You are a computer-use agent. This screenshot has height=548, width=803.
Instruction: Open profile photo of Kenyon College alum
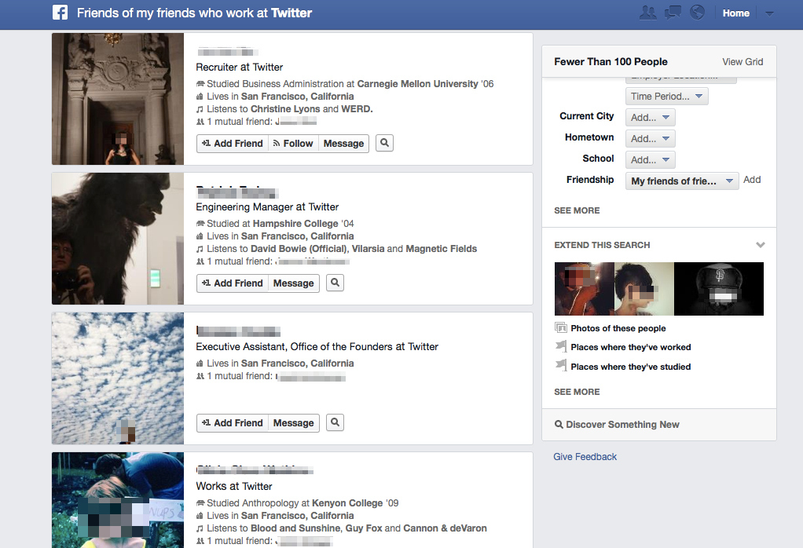click(x=118, y=500)
